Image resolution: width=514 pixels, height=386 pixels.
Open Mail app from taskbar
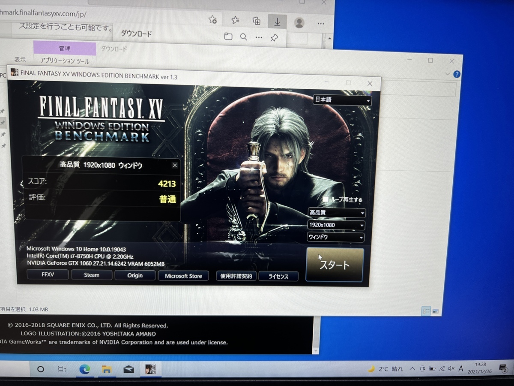pos(129,369)
